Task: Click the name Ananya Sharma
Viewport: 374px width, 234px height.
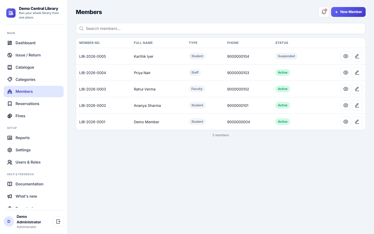Action: click(x=147, y=106)
